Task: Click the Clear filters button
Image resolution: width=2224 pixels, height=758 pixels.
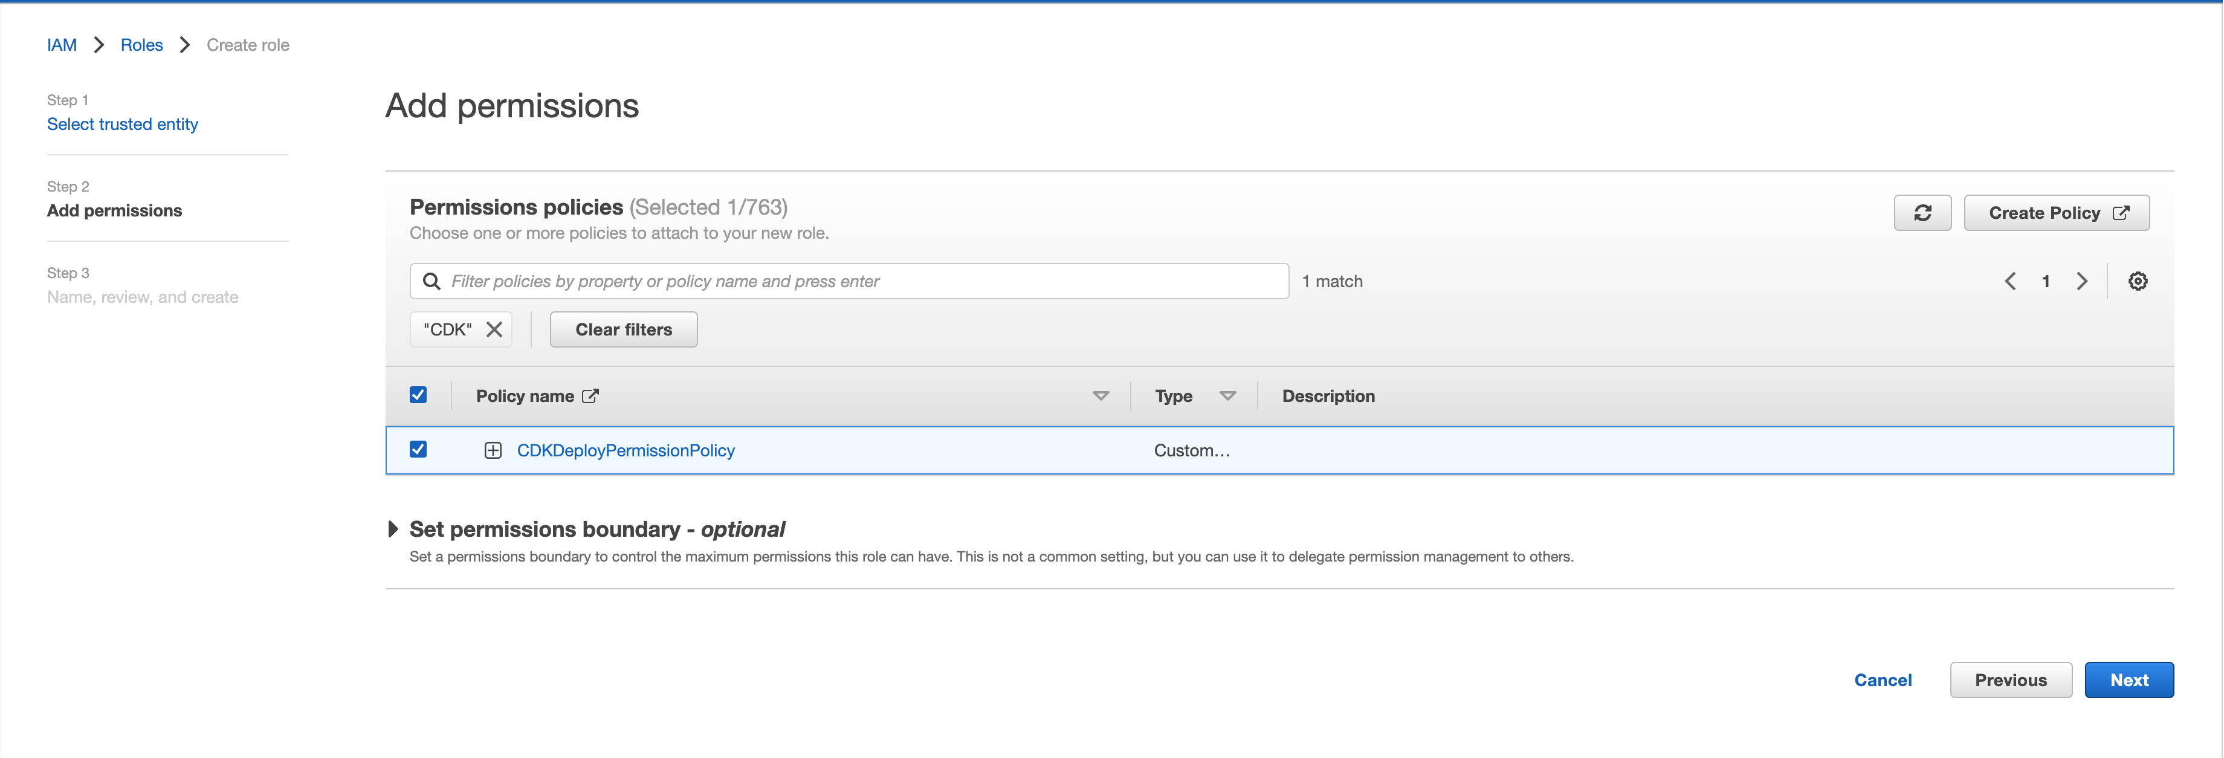Action: point(623,330)
